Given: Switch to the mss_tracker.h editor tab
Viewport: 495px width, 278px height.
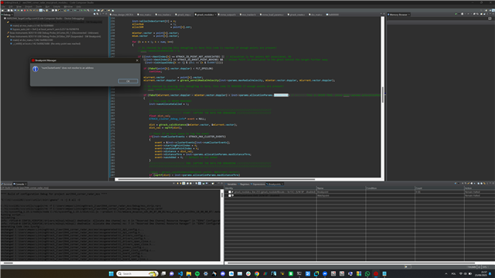Looking at the screenshot, I should 248,15.
